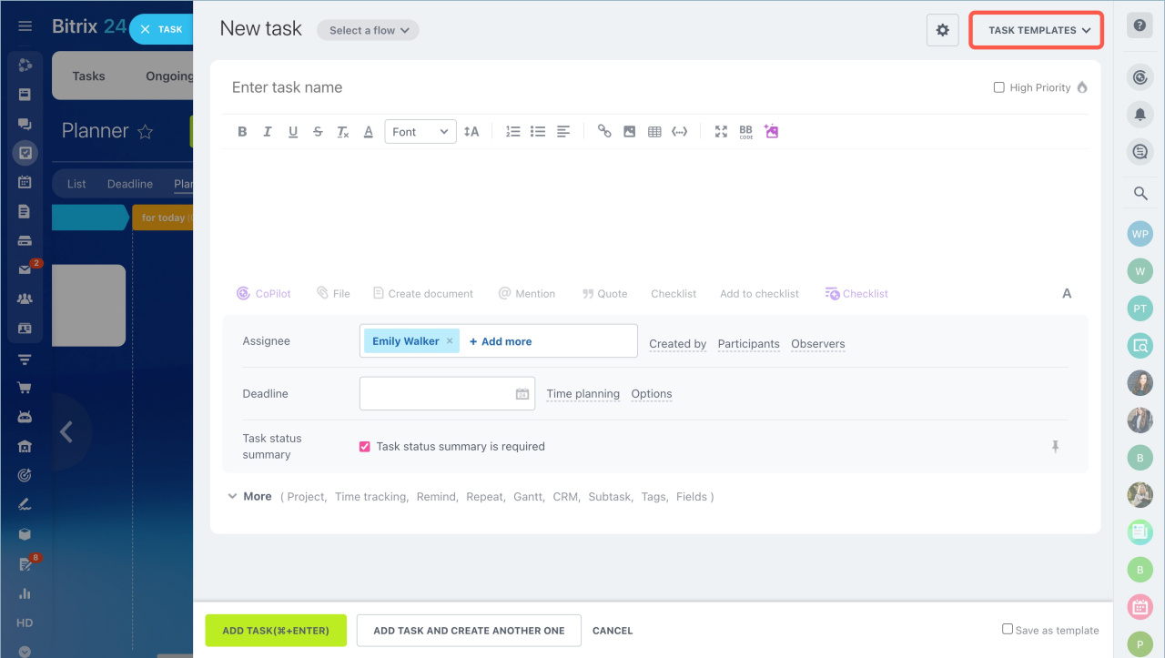Open the Time planning link
Image resolution: width=1165 pixels, height=658 pixels.
[582, 394]
